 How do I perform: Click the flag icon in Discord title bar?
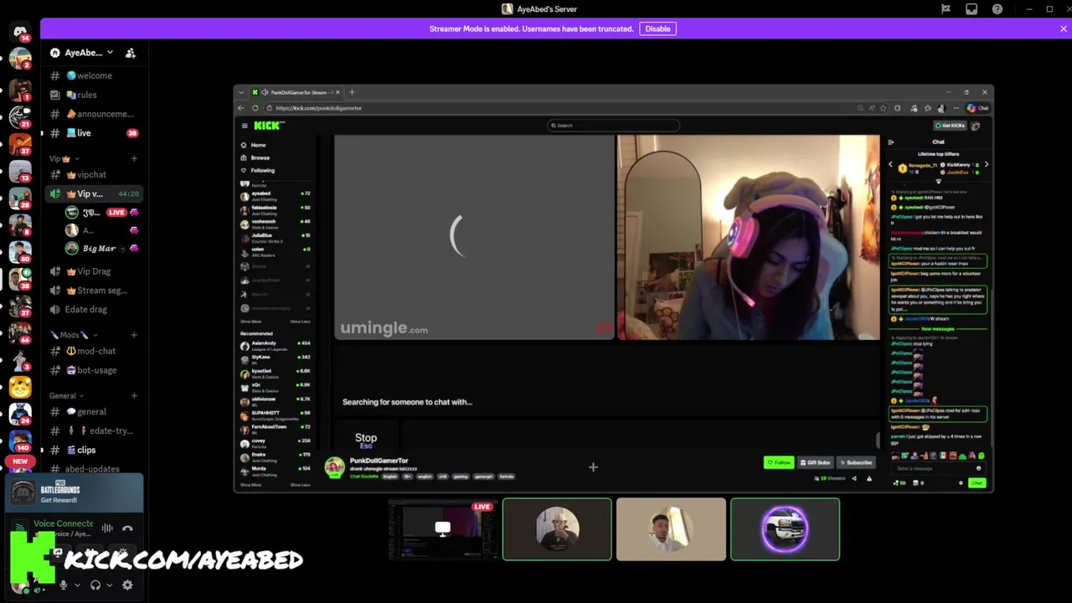click(946, 9)
